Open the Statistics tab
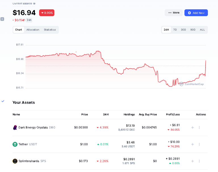Viewport: 218px width, 172px height. [50, 30]
